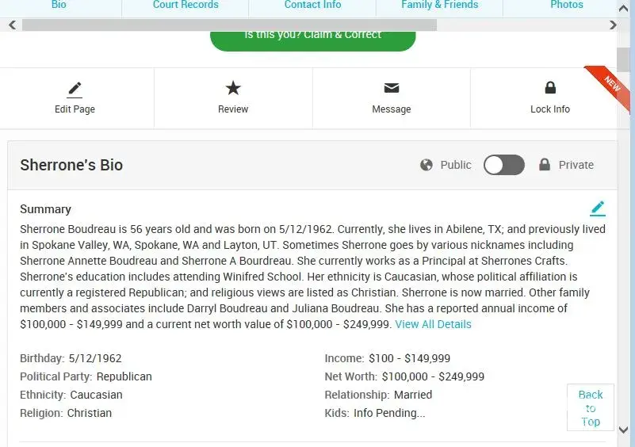The width and height of the screenshot is (635, 447).
Task: Open the Message envelope icon
Action: point(392,88)
